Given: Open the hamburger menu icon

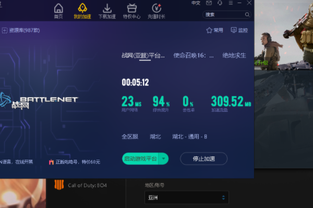Looking at the screenshot, I should coord(231,3).
